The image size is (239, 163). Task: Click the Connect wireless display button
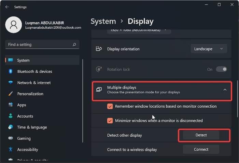(201, 149)
